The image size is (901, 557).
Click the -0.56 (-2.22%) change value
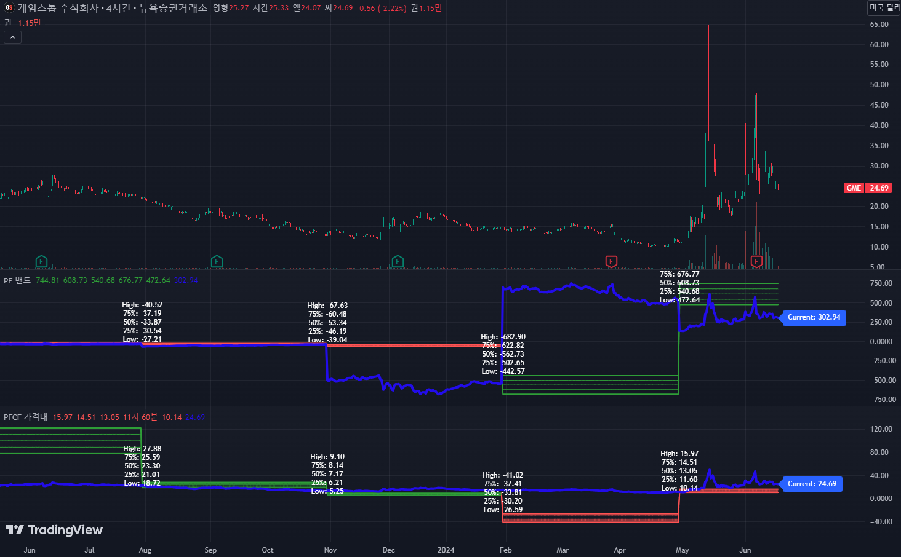pyautogui.click(x=382, y=8)
